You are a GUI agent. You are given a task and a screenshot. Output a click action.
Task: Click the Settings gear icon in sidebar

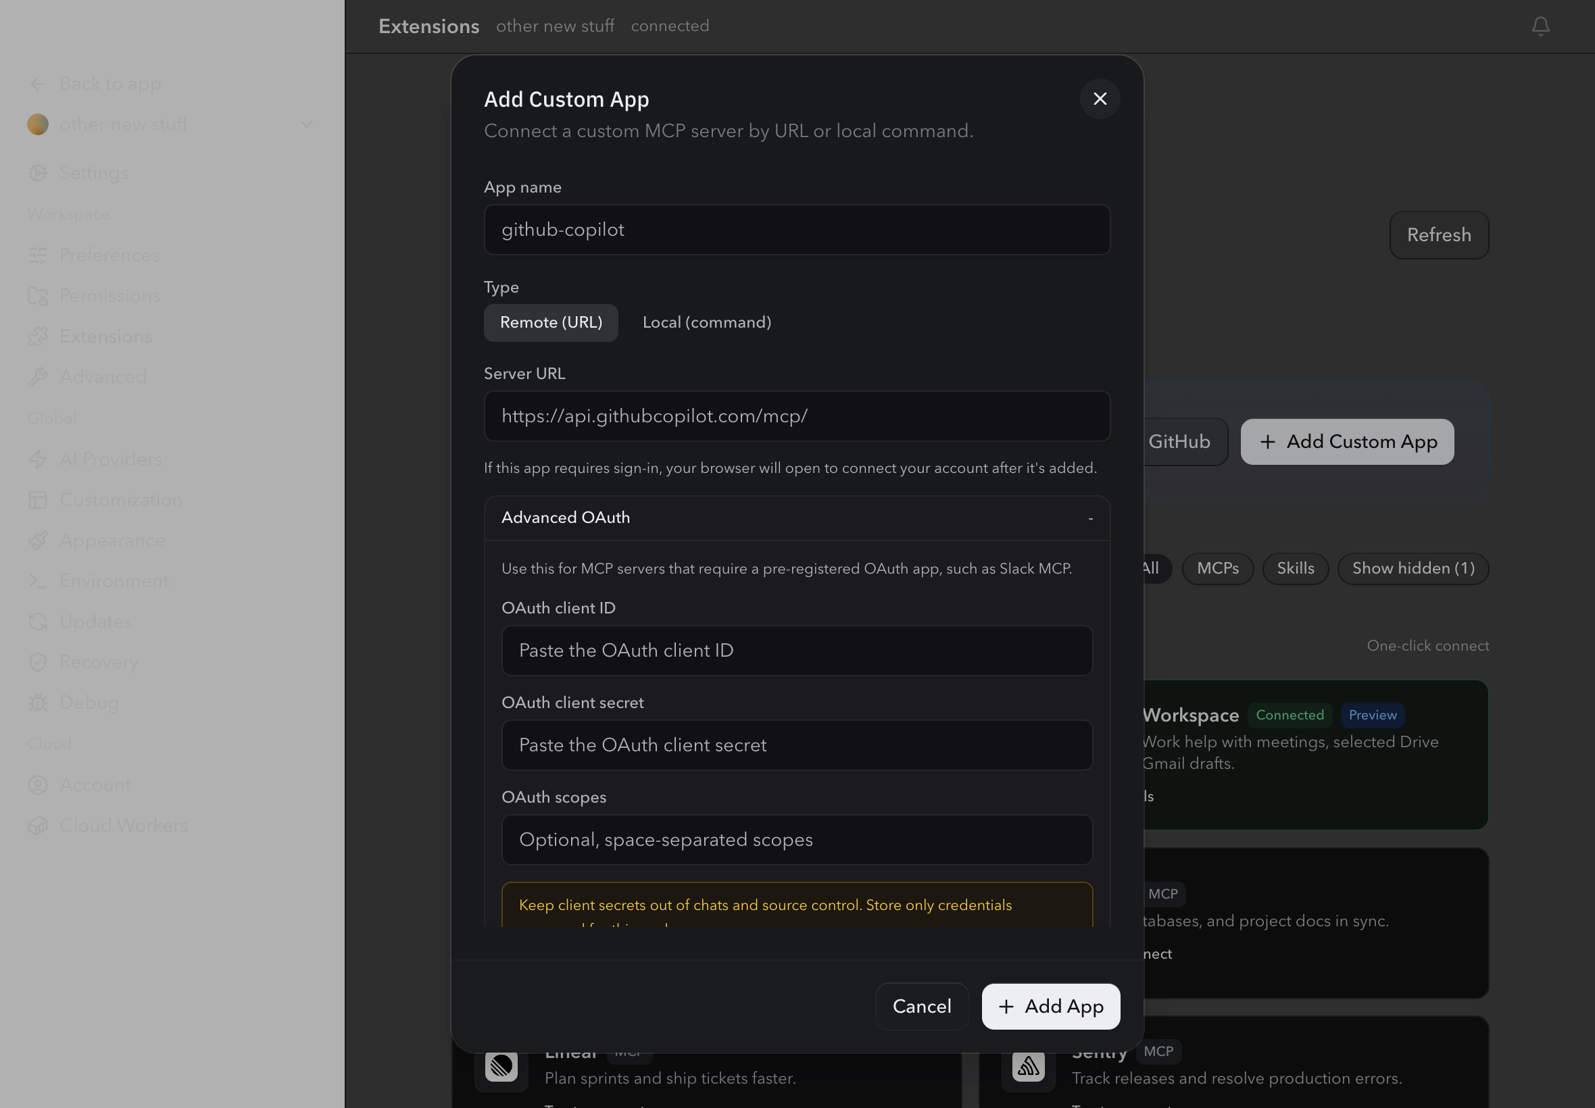[37, 173]
